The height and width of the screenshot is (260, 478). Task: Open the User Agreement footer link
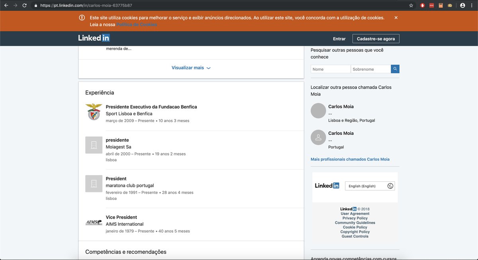click(x=355, y=214)
